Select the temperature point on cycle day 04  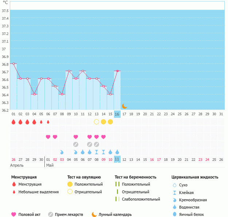coord(34,94)
